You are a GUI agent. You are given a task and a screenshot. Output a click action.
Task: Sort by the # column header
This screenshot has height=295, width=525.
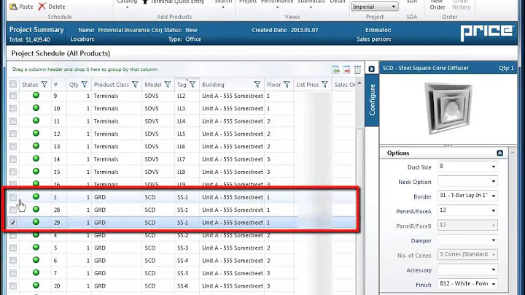coord(55,85)
